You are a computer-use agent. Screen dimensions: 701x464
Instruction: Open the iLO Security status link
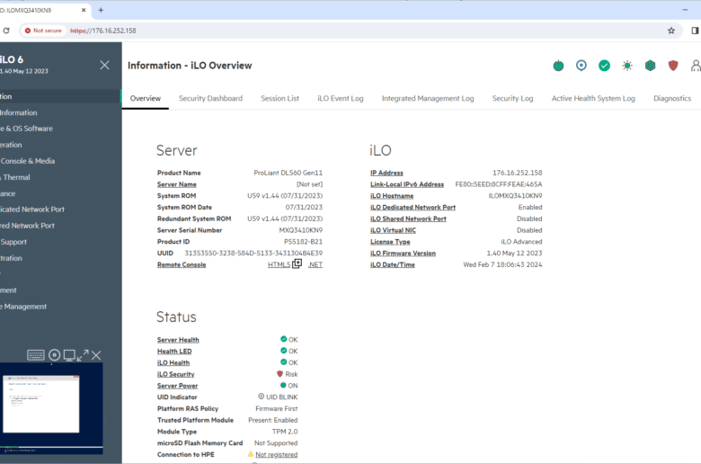175,374
